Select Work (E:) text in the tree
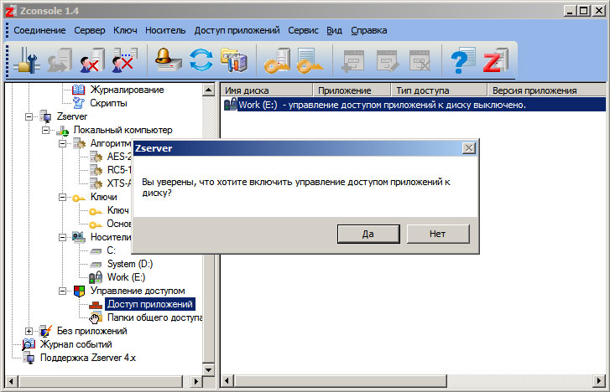610x392 pixels. pos(126,277)
